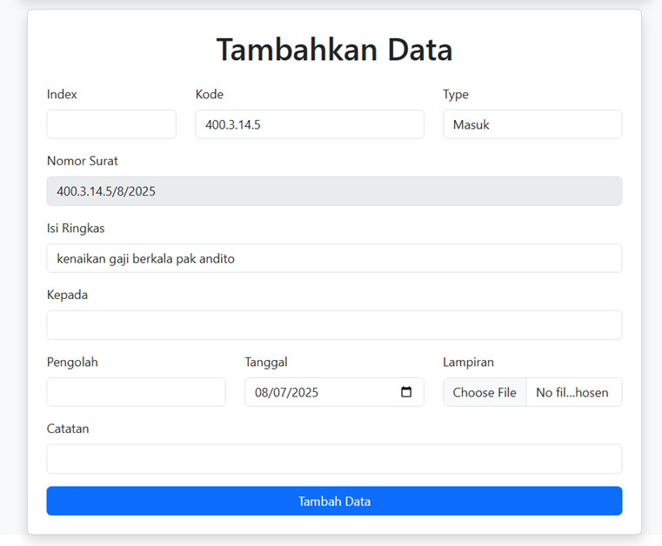
Task: Click the Type label above the dropdown
Action: point(456,95)
